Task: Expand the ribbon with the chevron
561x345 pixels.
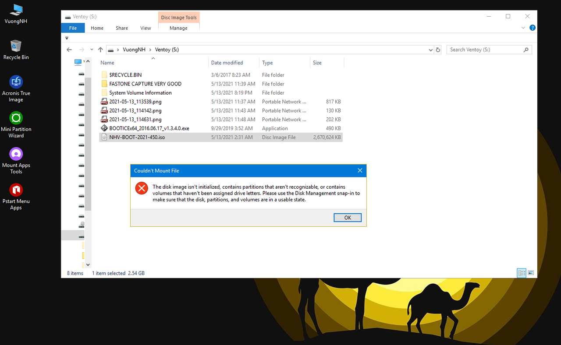Action: pyautogui.click(x=523, y=28)
